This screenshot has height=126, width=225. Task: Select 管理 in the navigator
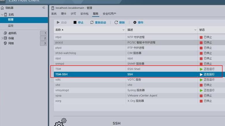click(24, 20)
